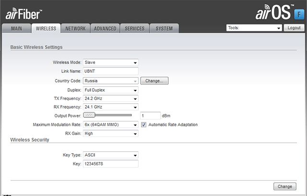This screenshot has width=307, height=196.
Task: Switch to the Main tab
Action: tap(16, 29)
